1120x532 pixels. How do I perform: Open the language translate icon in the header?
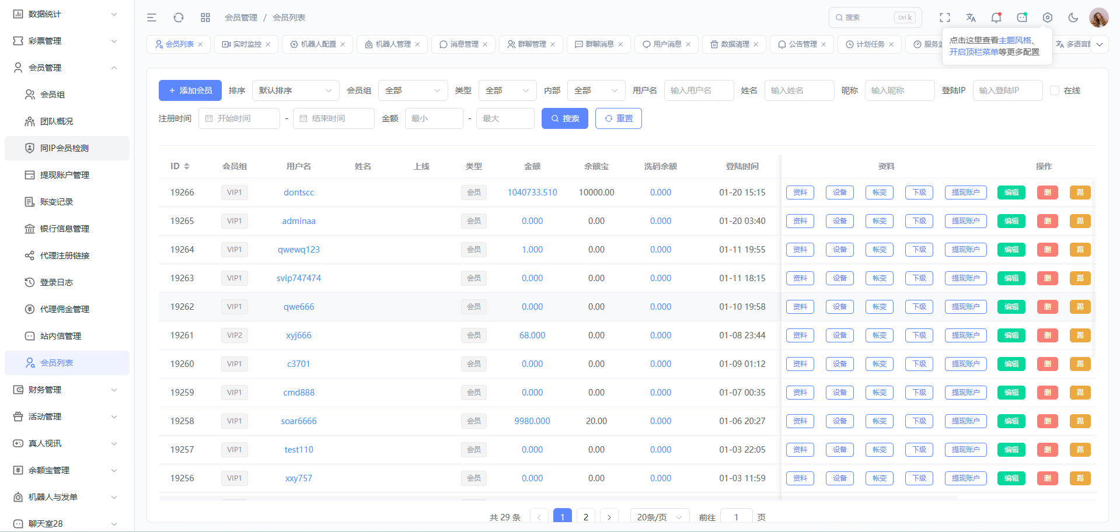tap(971, 17)
